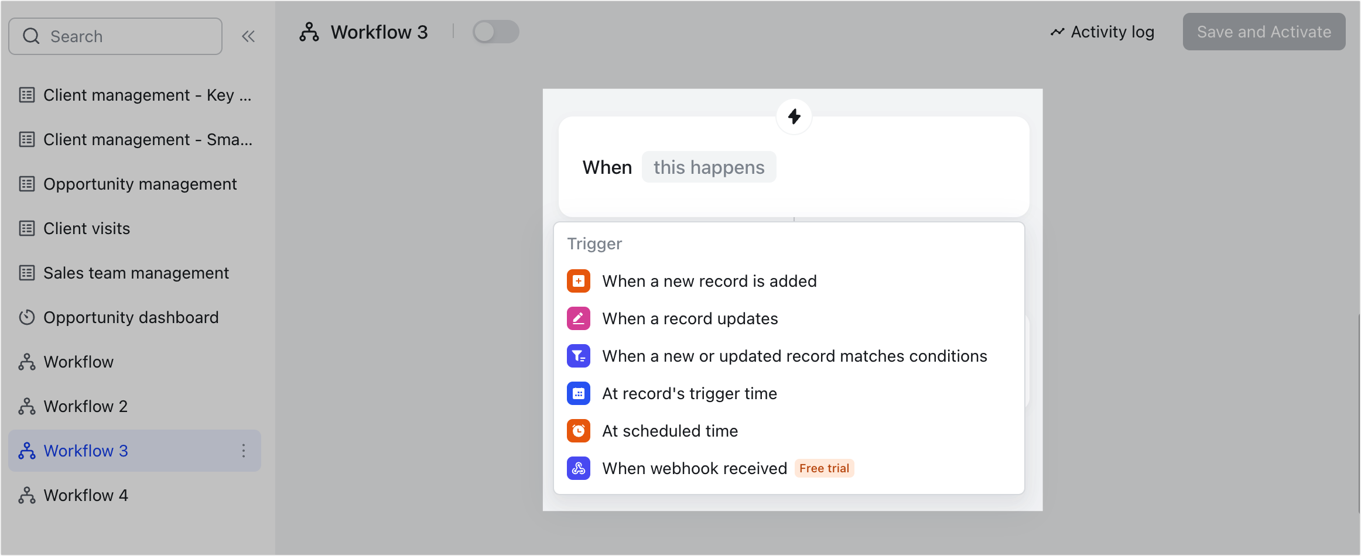Collapse the sidebar with the double chevron
Viewport: 1361px width, 556px height.
[248, 36]
